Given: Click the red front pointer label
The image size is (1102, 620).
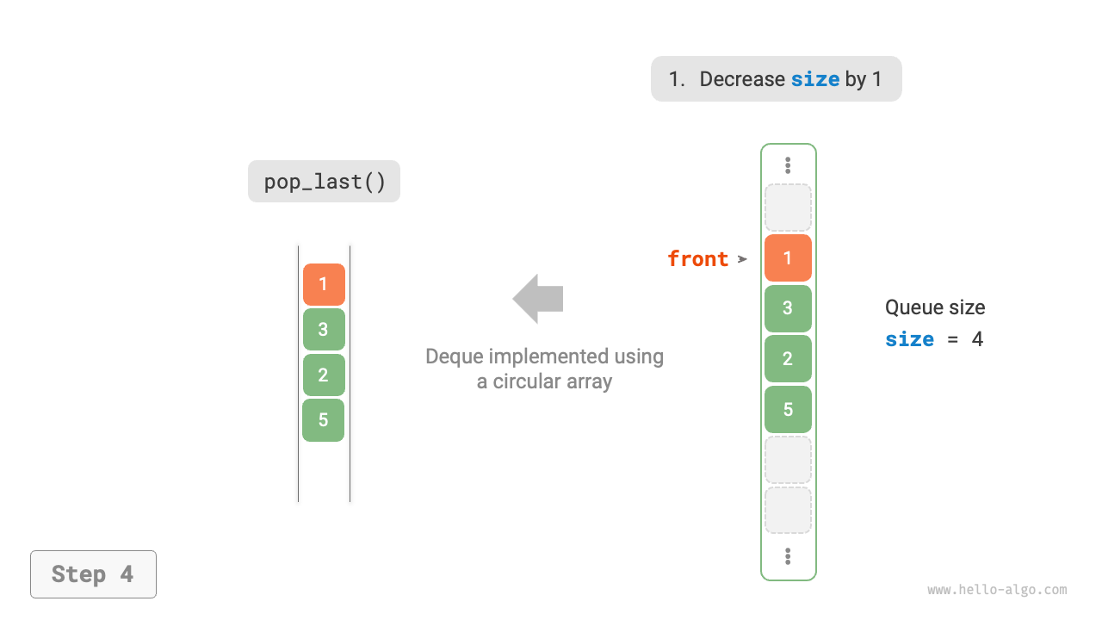Looking at the screenshot, I should (697, 259).
